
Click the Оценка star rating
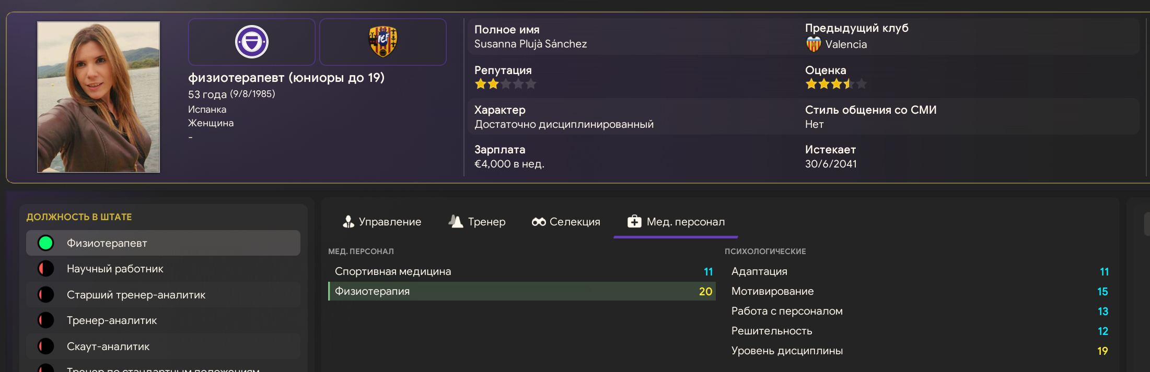(836, 84)
